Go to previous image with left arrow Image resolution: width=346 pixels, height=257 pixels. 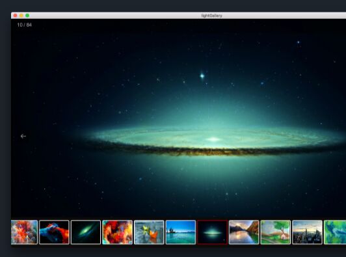tap(23, 136)
